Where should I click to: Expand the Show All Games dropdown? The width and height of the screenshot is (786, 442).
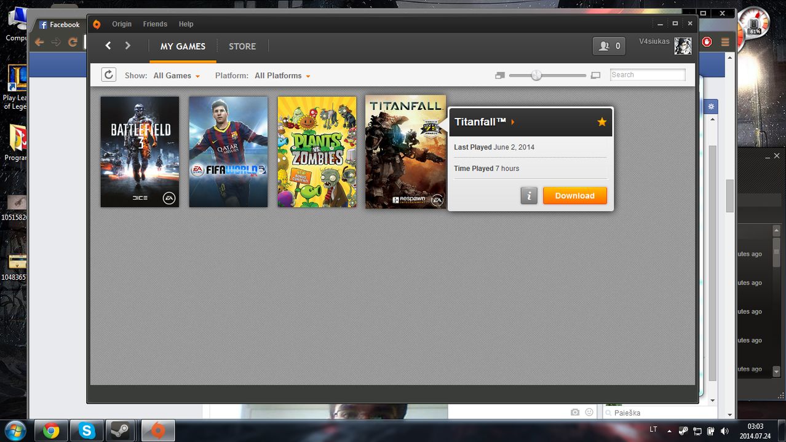(177, 76)
